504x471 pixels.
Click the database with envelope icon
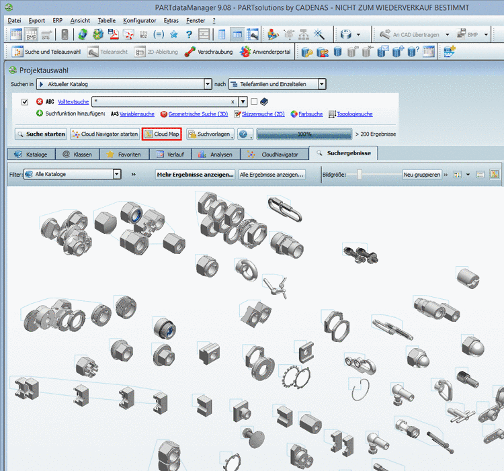tap(383, 52)
